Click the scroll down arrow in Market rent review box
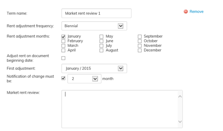 [180, 122]
